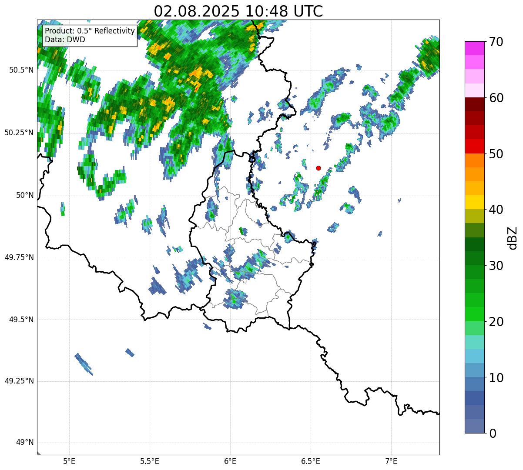This screenshot has width=523, height=470.
Task: Click the red dot marker on the map
Action: click(318, 168)
